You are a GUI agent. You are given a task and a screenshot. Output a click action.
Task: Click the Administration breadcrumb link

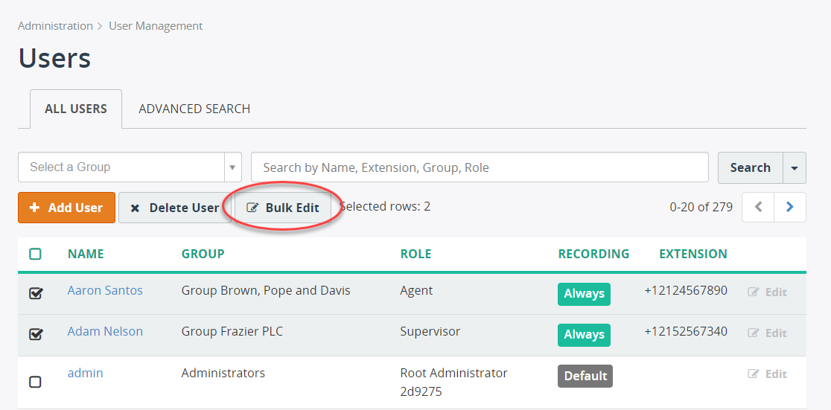coord(55,25)
